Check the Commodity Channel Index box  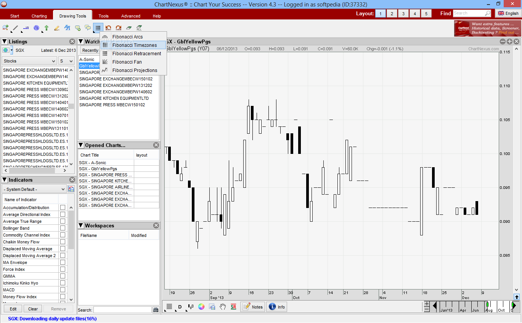63,235
